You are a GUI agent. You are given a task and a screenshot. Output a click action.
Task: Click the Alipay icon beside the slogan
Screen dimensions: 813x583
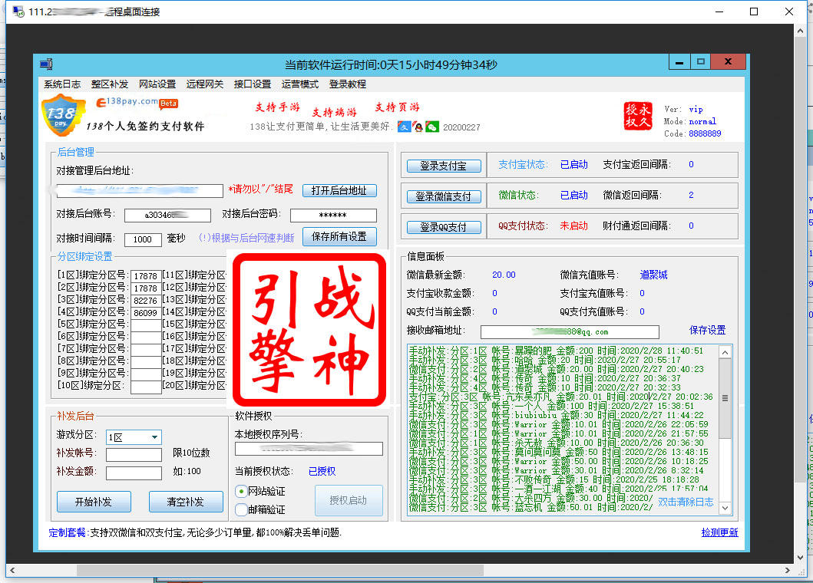click(404, 127)
